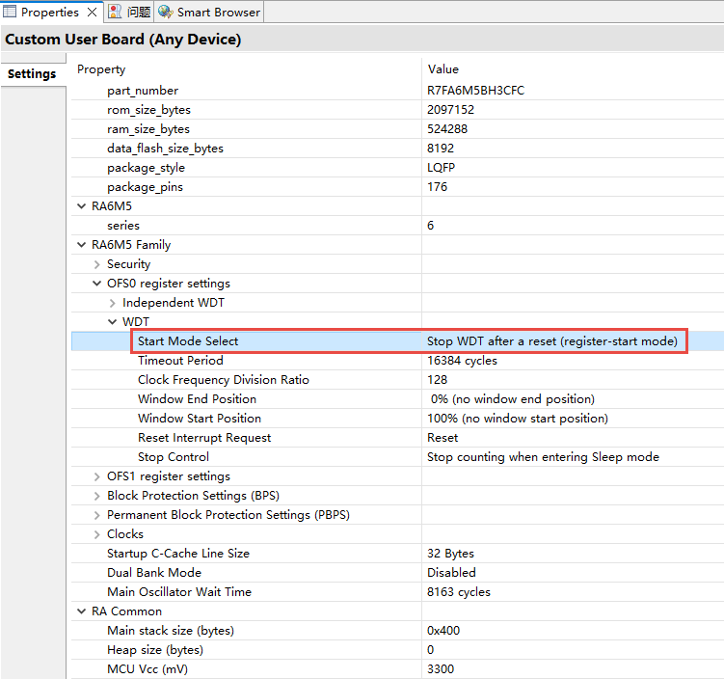Click the Reset Interrupt Request value Reset

(x=442, y=438)
